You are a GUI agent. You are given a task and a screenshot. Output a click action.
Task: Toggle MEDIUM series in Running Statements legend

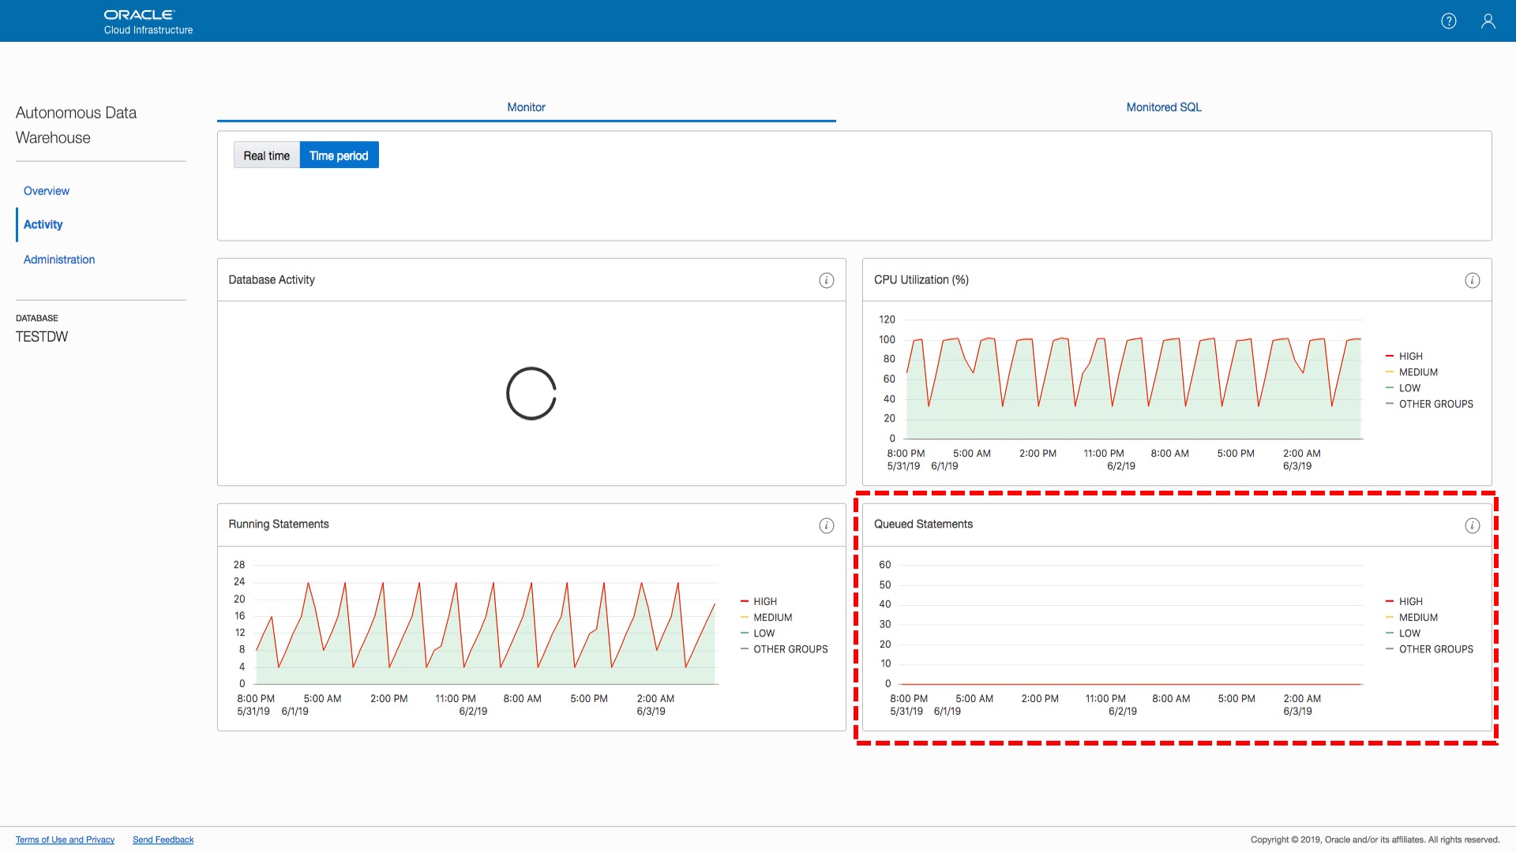(x=771, y=618)
